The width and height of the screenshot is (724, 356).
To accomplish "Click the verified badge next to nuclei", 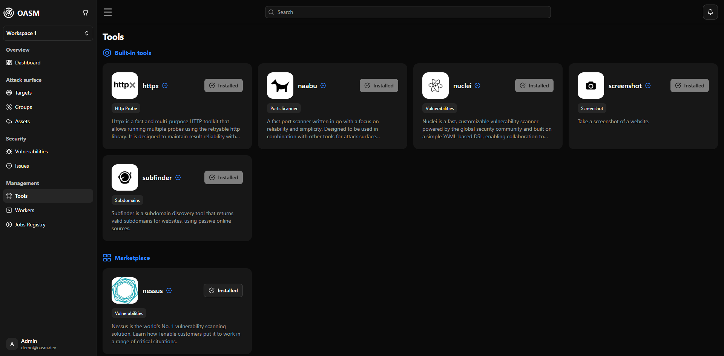I will [x=477, y=86].
